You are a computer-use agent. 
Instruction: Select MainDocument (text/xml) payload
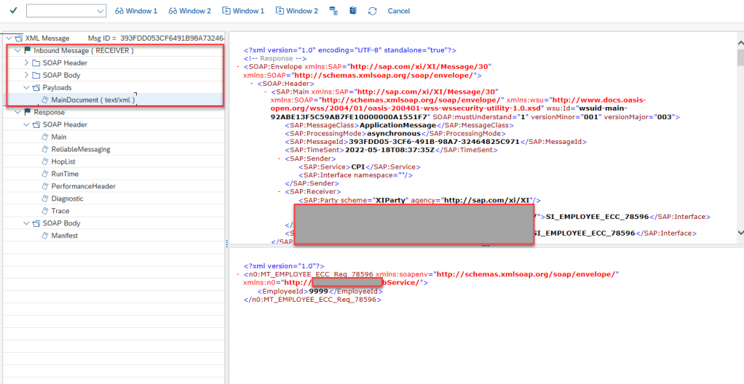92,100
